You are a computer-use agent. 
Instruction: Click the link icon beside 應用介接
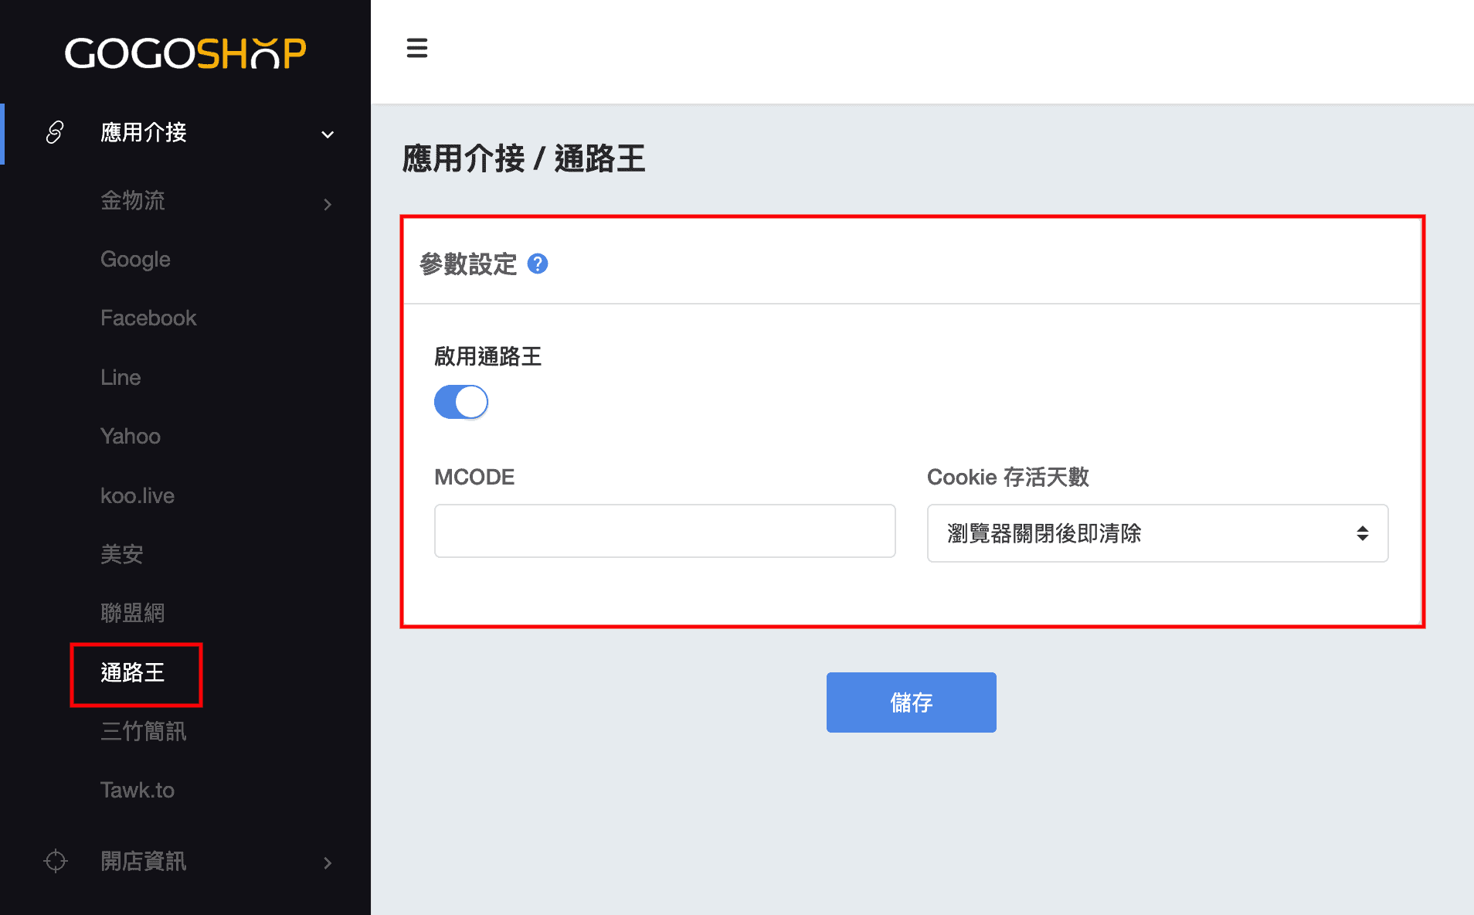click(x=54, y=133)
